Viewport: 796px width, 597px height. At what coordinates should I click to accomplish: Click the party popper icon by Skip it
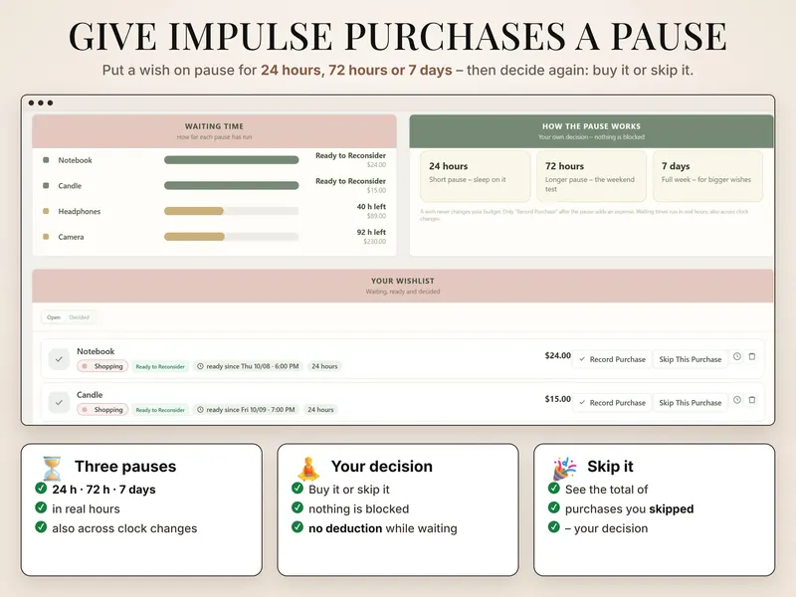pyautogui.click(x=564, y=468)
